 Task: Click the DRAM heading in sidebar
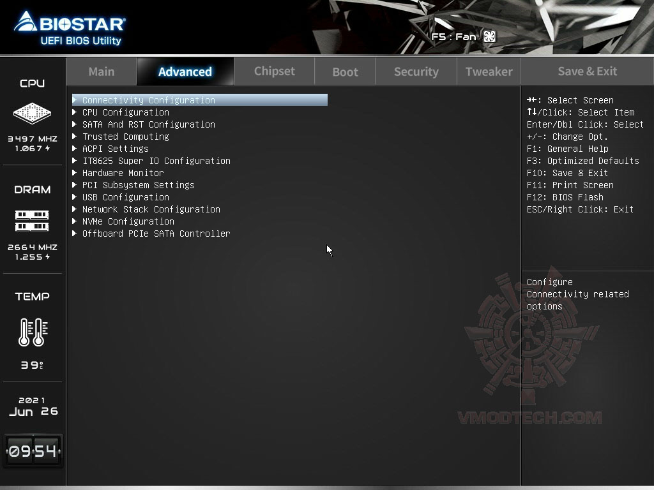32,189
